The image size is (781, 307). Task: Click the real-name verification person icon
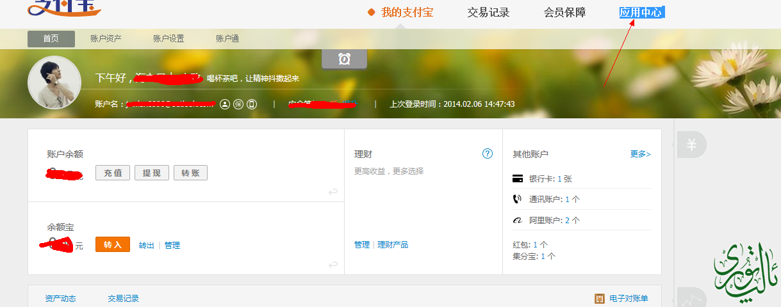point(225,104)
